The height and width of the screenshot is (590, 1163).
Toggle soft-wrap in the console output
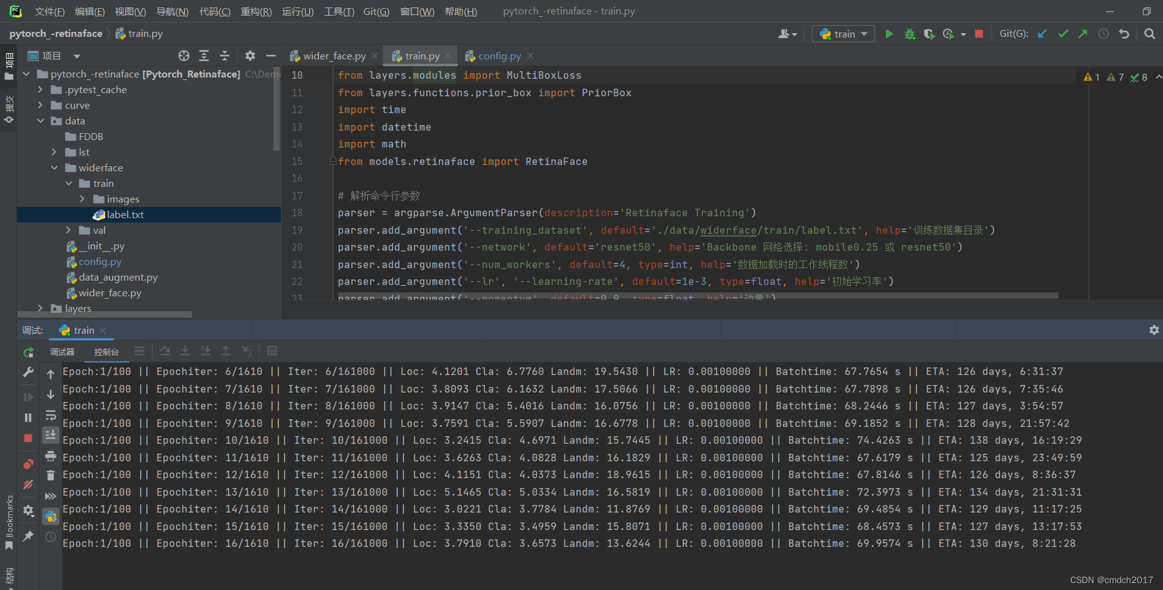[51, 415]
